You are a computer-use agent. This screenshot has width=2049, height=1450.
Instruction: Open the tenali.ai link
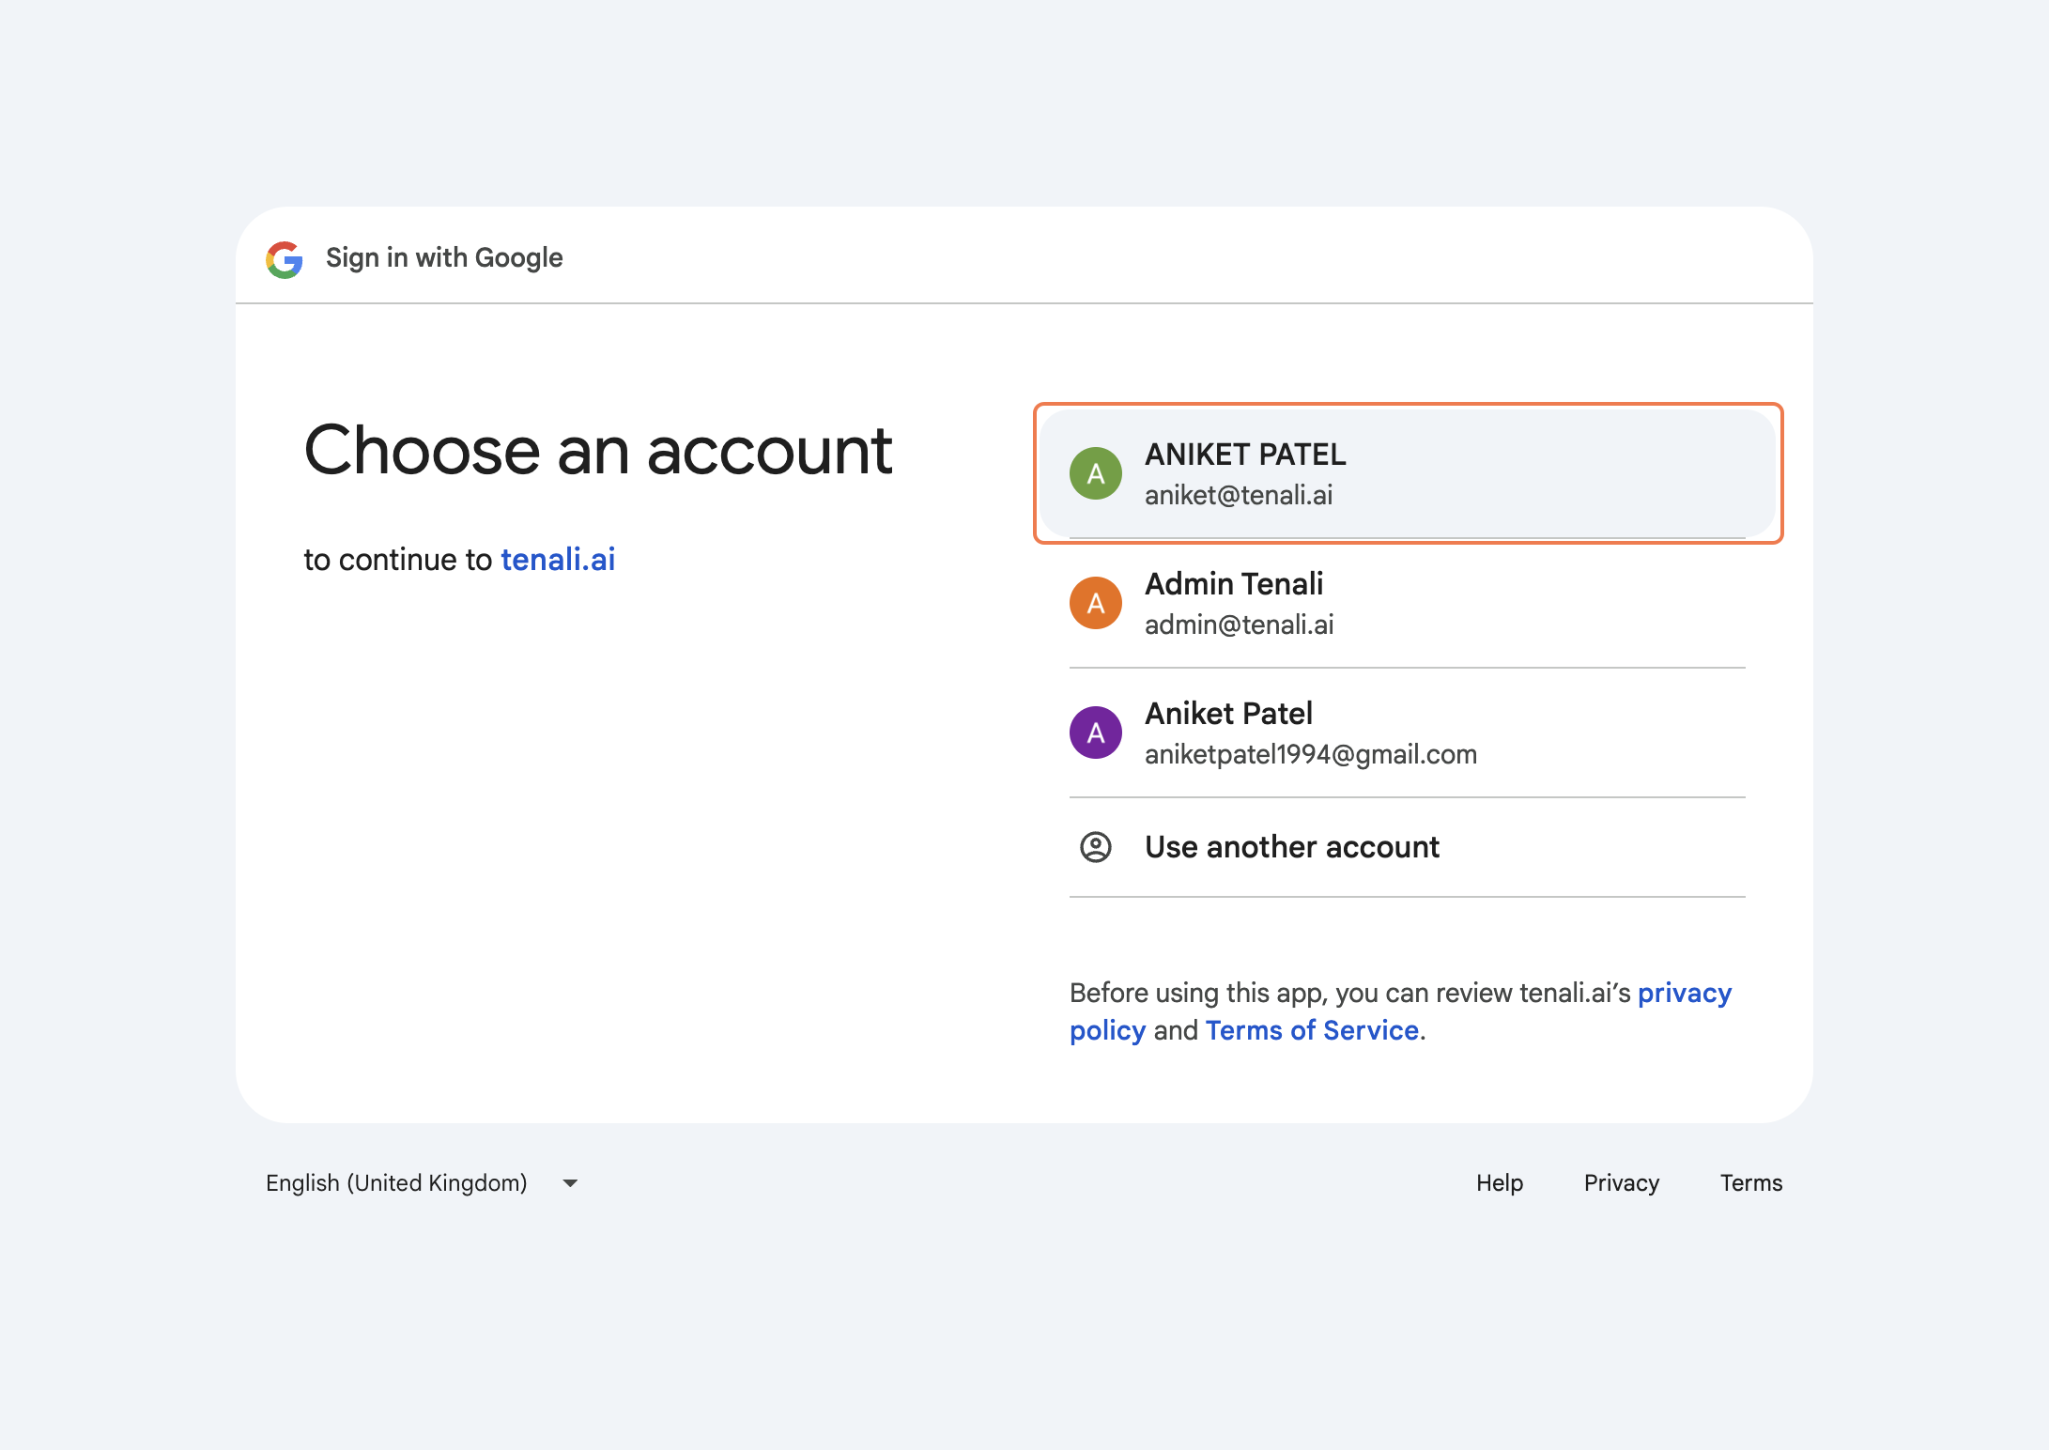pos(558,560)
